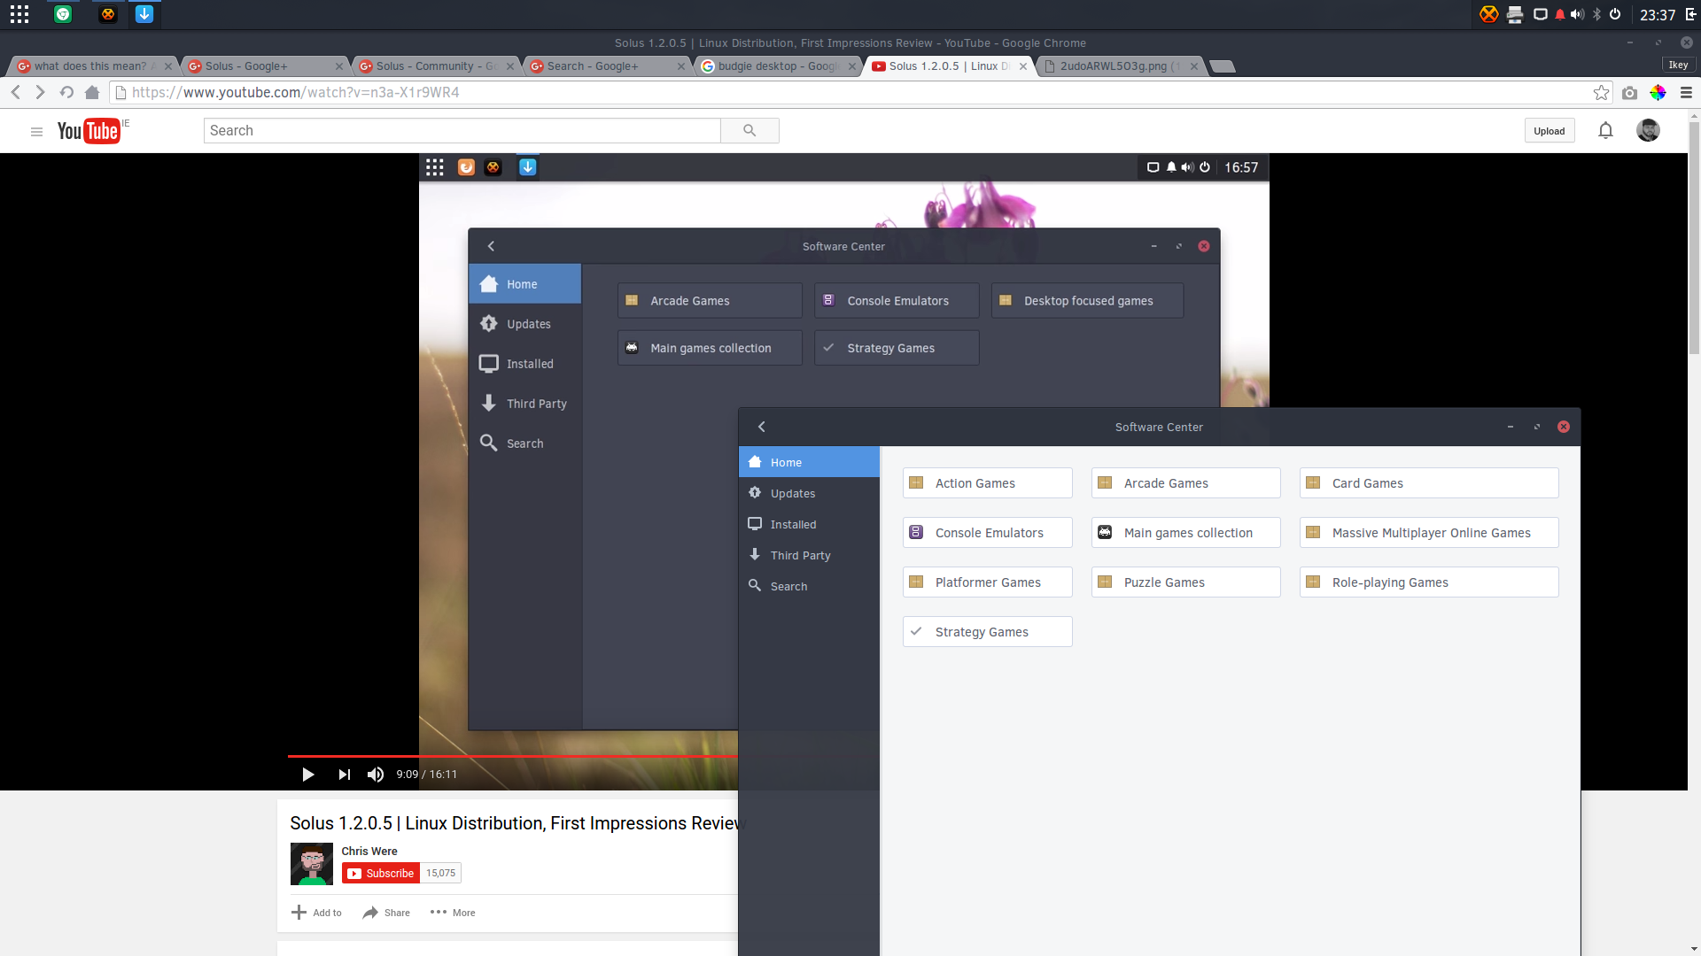Open Strategy Games in front Software Center
Screen dimensions: 1701x956
987,632
